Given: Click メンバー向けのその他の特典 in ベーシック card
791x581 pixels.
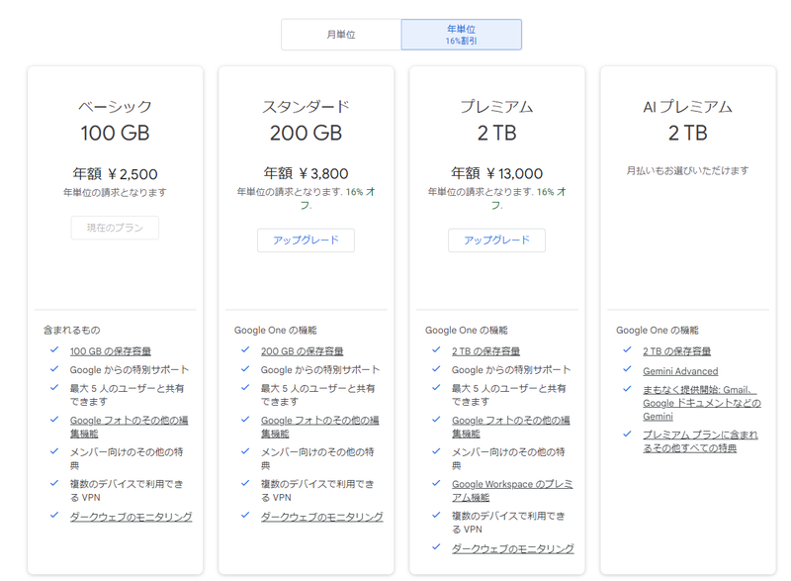Looking at the screenshot, I should (x=127, y=458).
